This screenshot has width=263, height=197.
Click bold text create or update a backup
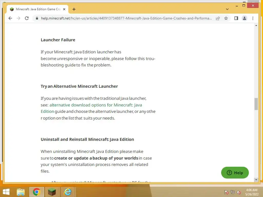(96, 158)
